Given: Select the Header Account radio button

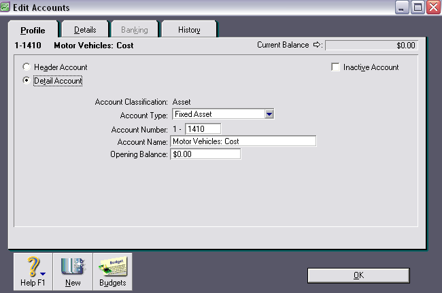Looking at the screenshot, I should point(27,67).
